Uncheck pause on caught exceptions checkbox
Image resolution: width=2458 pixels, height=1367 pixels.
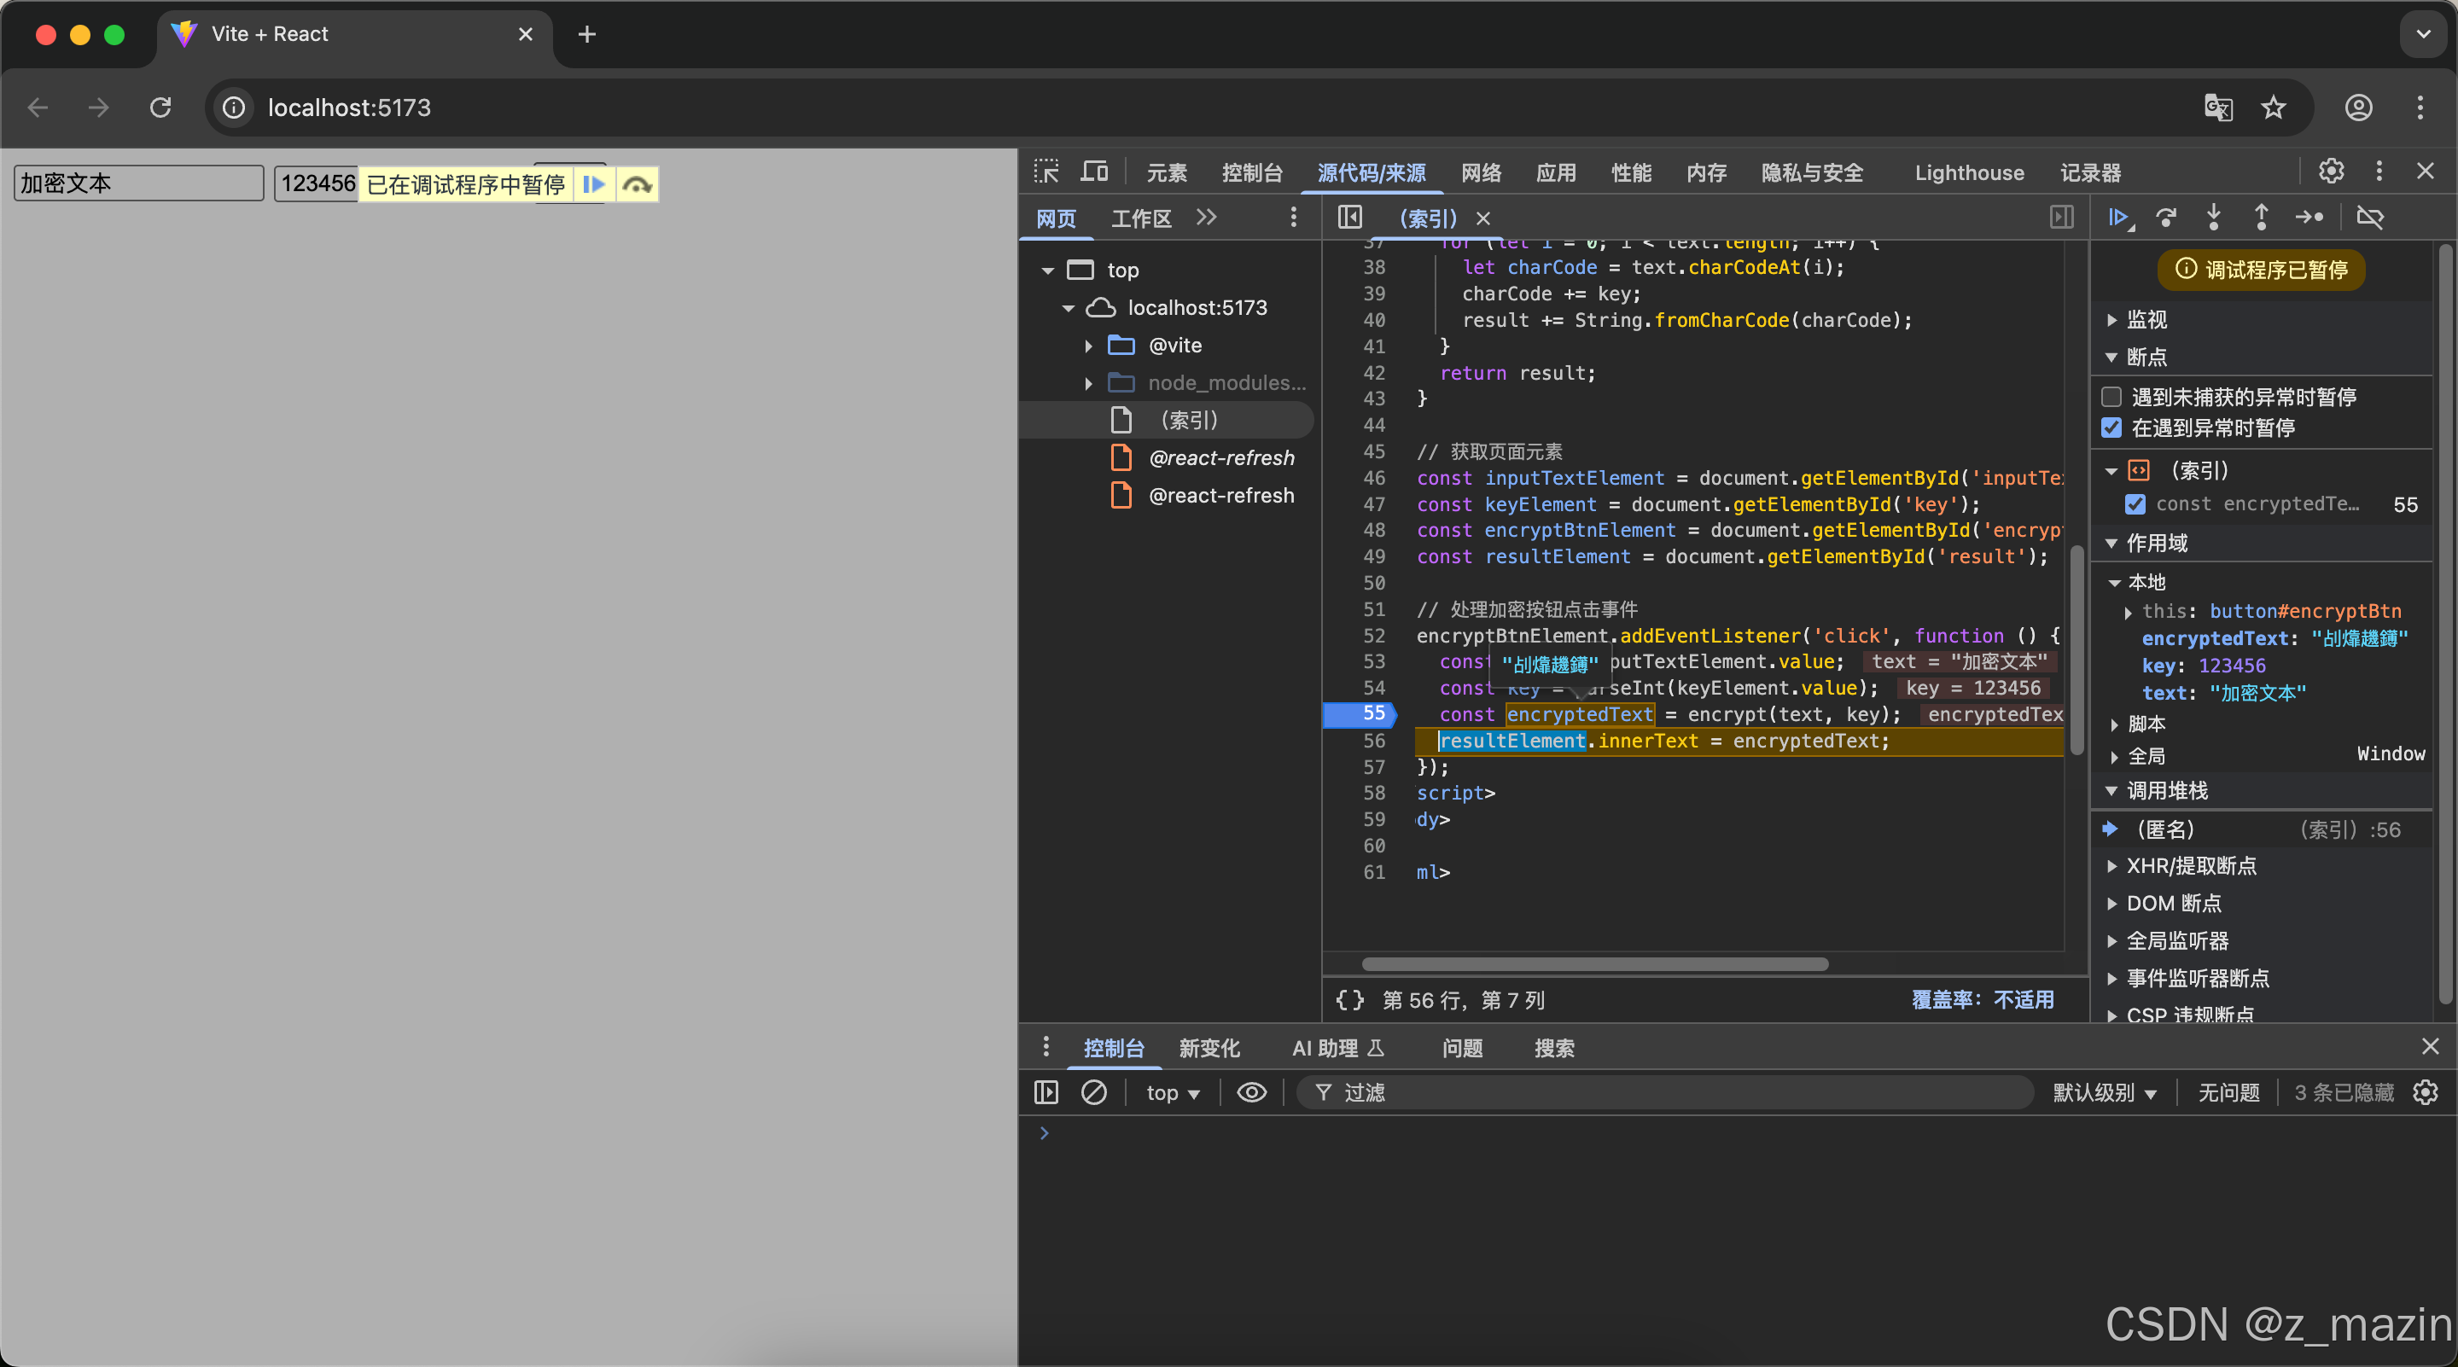(x=2111, y=428)
